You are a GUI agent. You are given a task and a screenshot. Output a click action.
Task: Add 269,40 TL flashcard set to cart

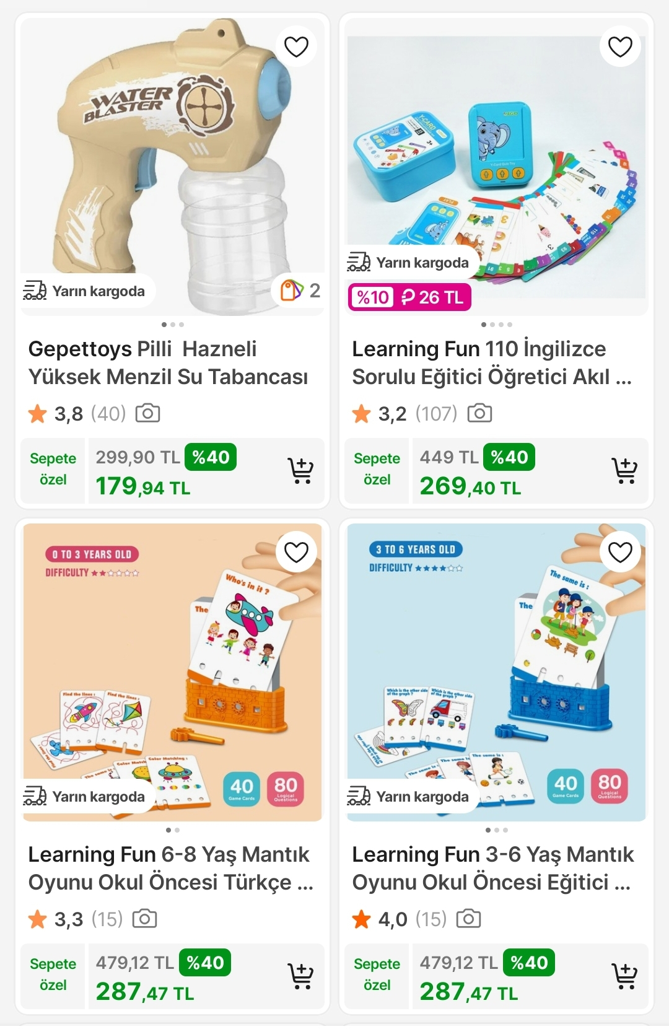tap(624, 471)
